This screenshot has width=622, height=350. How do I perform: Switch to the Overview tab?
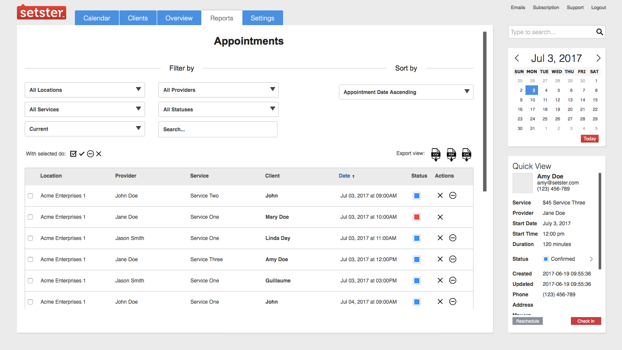pyautogui.click(x=179, y=18)
